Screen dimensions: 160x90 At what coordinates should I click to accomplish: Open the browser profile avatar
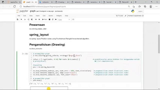151,6
